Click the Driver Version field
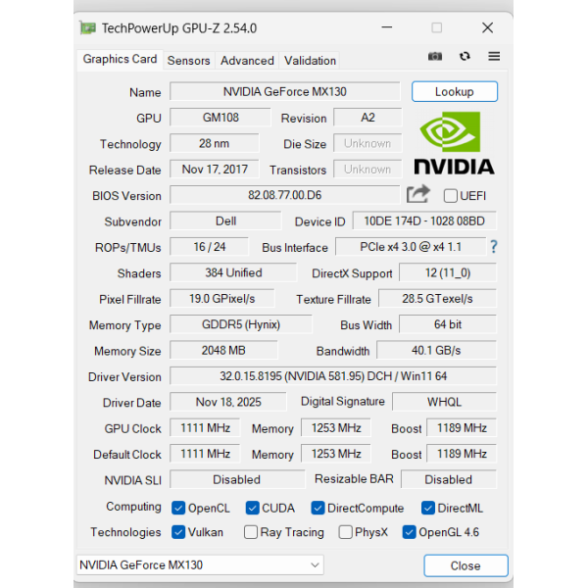 (333, 376)
